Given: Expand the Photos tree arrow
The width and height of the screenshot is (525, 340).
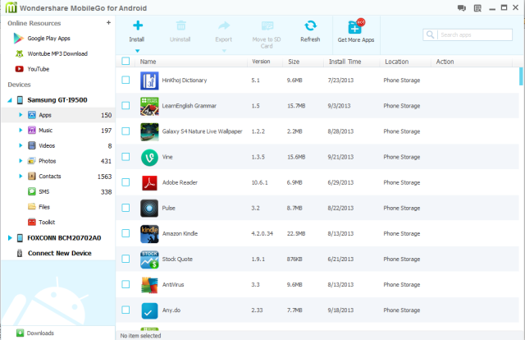Looking at the screenshot, I should pos(21,161).
